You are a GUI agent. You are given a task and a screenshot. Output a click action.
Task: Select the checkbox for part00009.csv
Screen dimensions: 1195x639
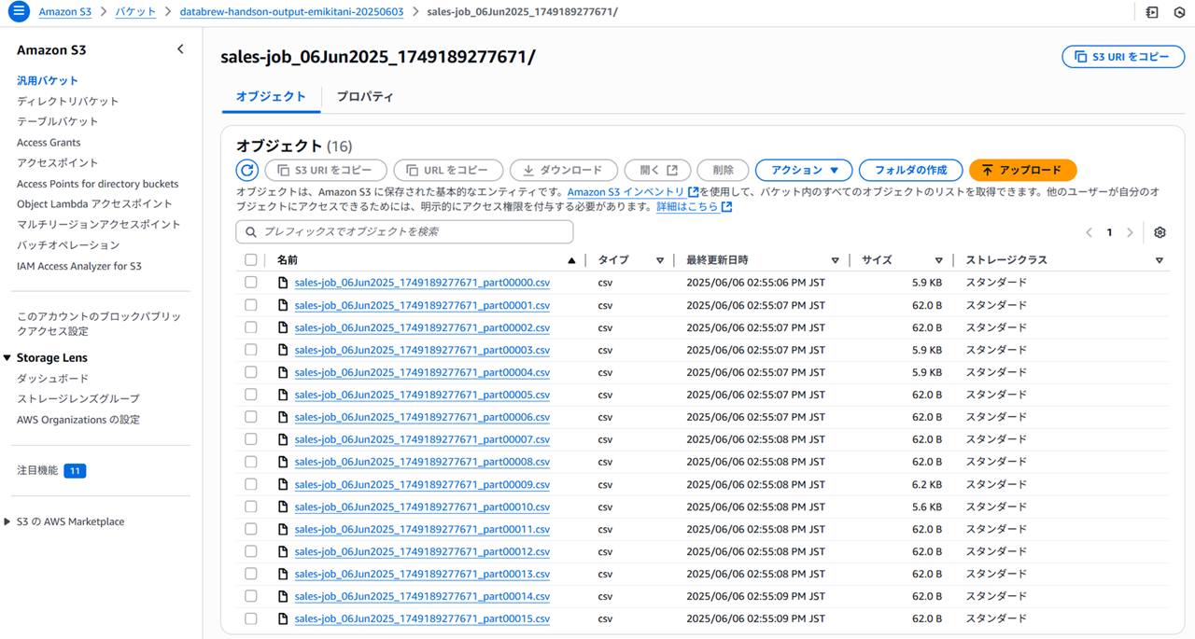[250, 484]
